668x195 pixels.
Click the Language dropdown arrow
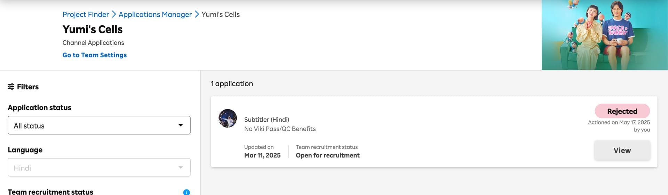click(x=181, y=168)
